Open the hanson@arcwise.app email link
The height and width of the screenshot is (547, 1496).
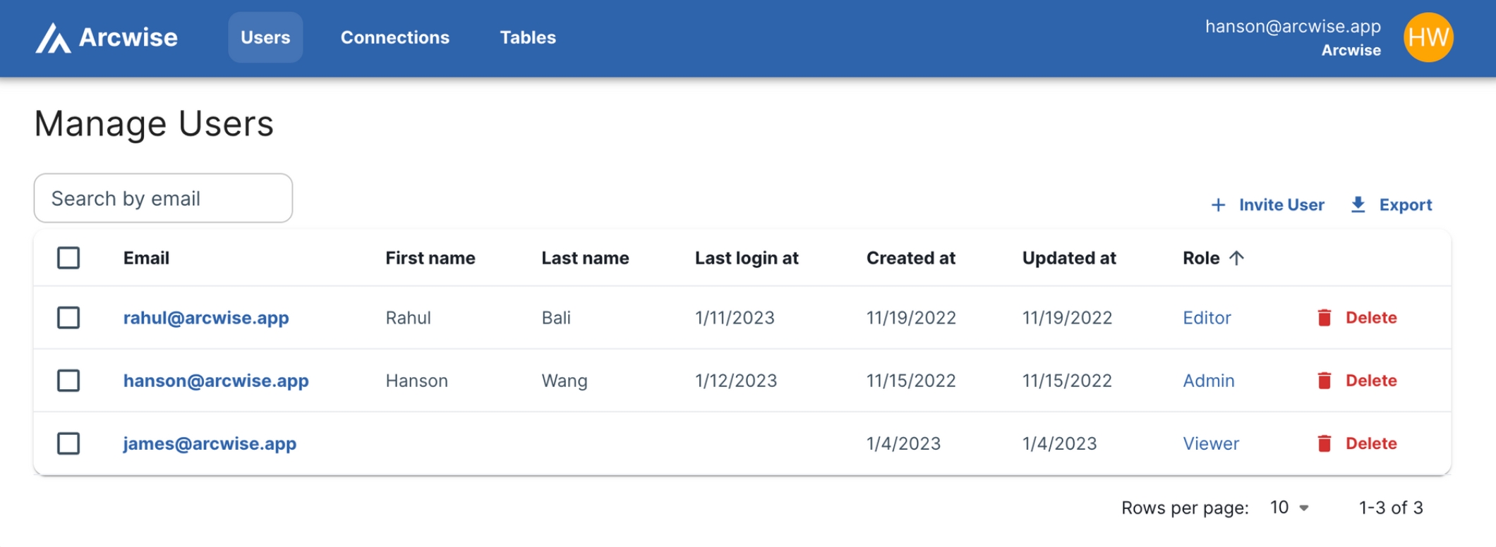point(216,381)
